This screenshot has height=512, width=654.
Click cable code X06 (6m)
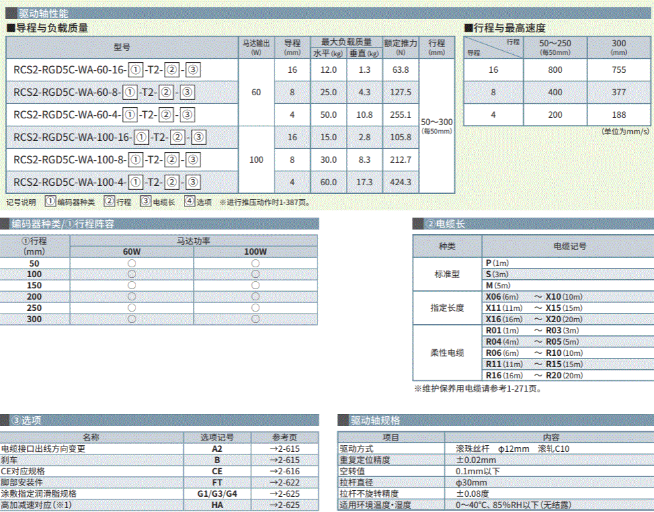coord(502,297)
